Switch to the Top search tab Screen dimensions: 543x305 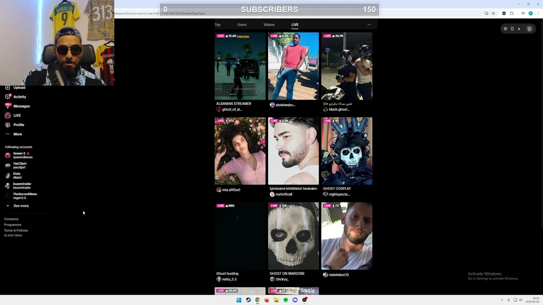[x=218, y=25]
